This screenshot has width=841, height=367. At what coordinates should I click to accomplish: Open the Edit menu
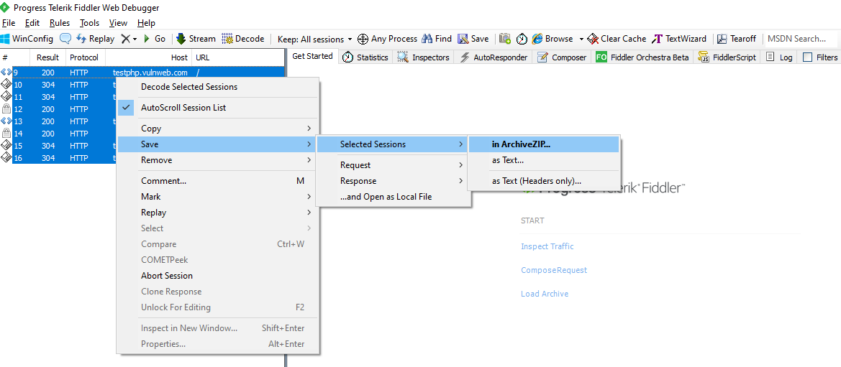(32, 23)
